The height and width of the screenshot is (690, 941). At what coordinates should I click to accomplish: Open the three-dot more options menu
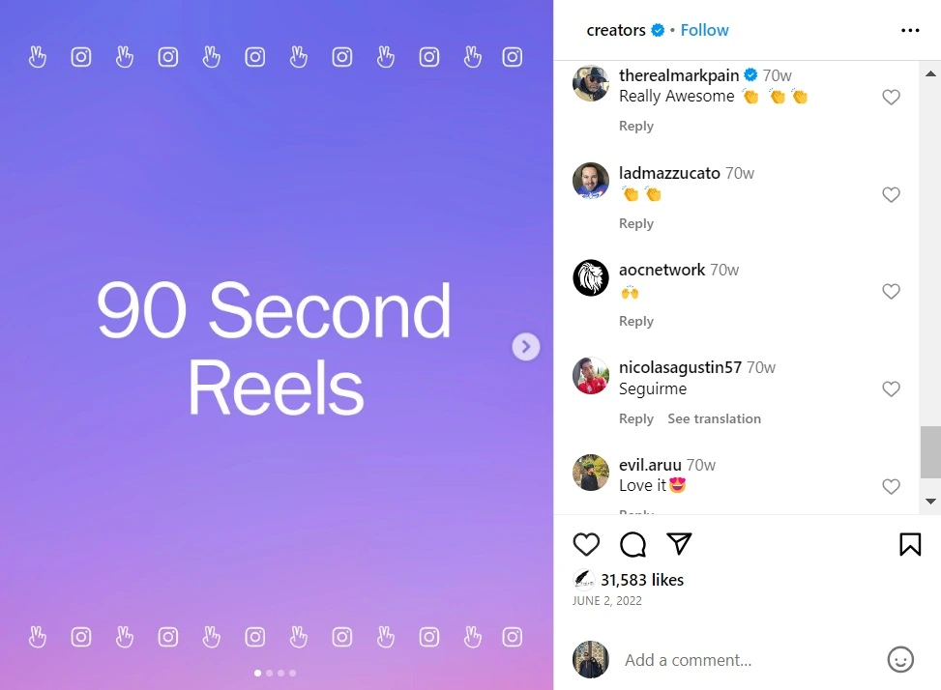[910, 30]
